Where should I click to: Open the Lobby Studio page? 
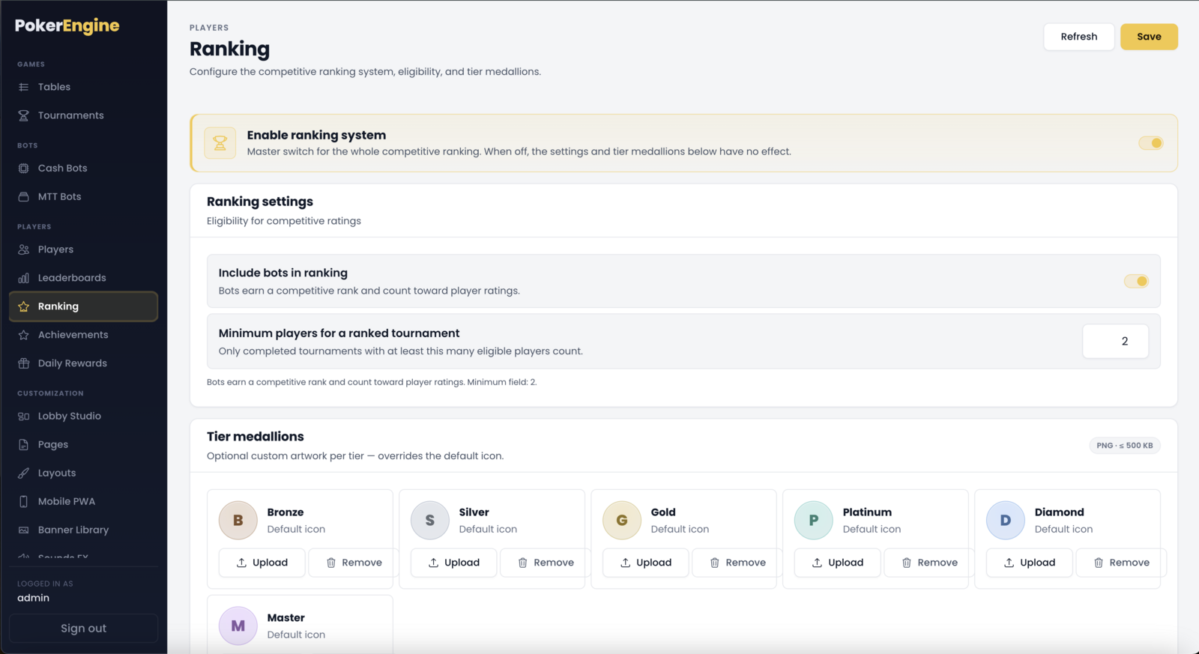tap(83, 417)
